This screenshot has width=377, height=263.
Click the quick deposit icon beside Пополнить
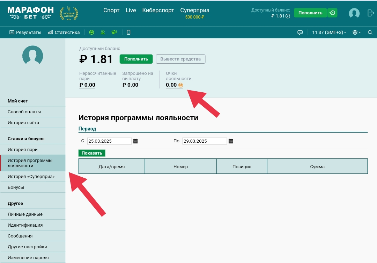point(332,13)
